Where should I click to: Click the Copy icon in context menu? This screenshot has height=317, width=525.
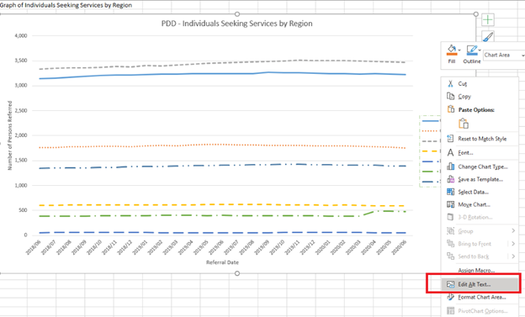click(451, 97)
